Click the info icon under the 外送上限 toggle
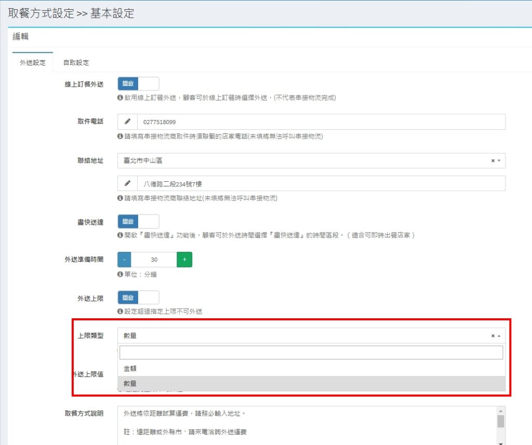The height and width of the screenshot is (445, 532). [120, 312]
